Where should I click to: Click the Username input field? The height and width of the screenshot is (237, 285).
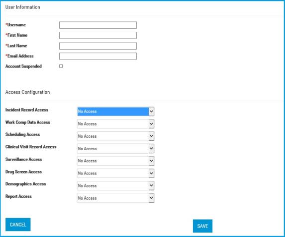coord(98,25)
